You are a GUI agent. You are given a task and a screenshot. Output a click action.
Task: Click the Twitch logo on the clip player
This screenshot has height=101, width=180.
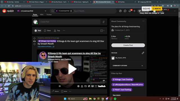102,86
